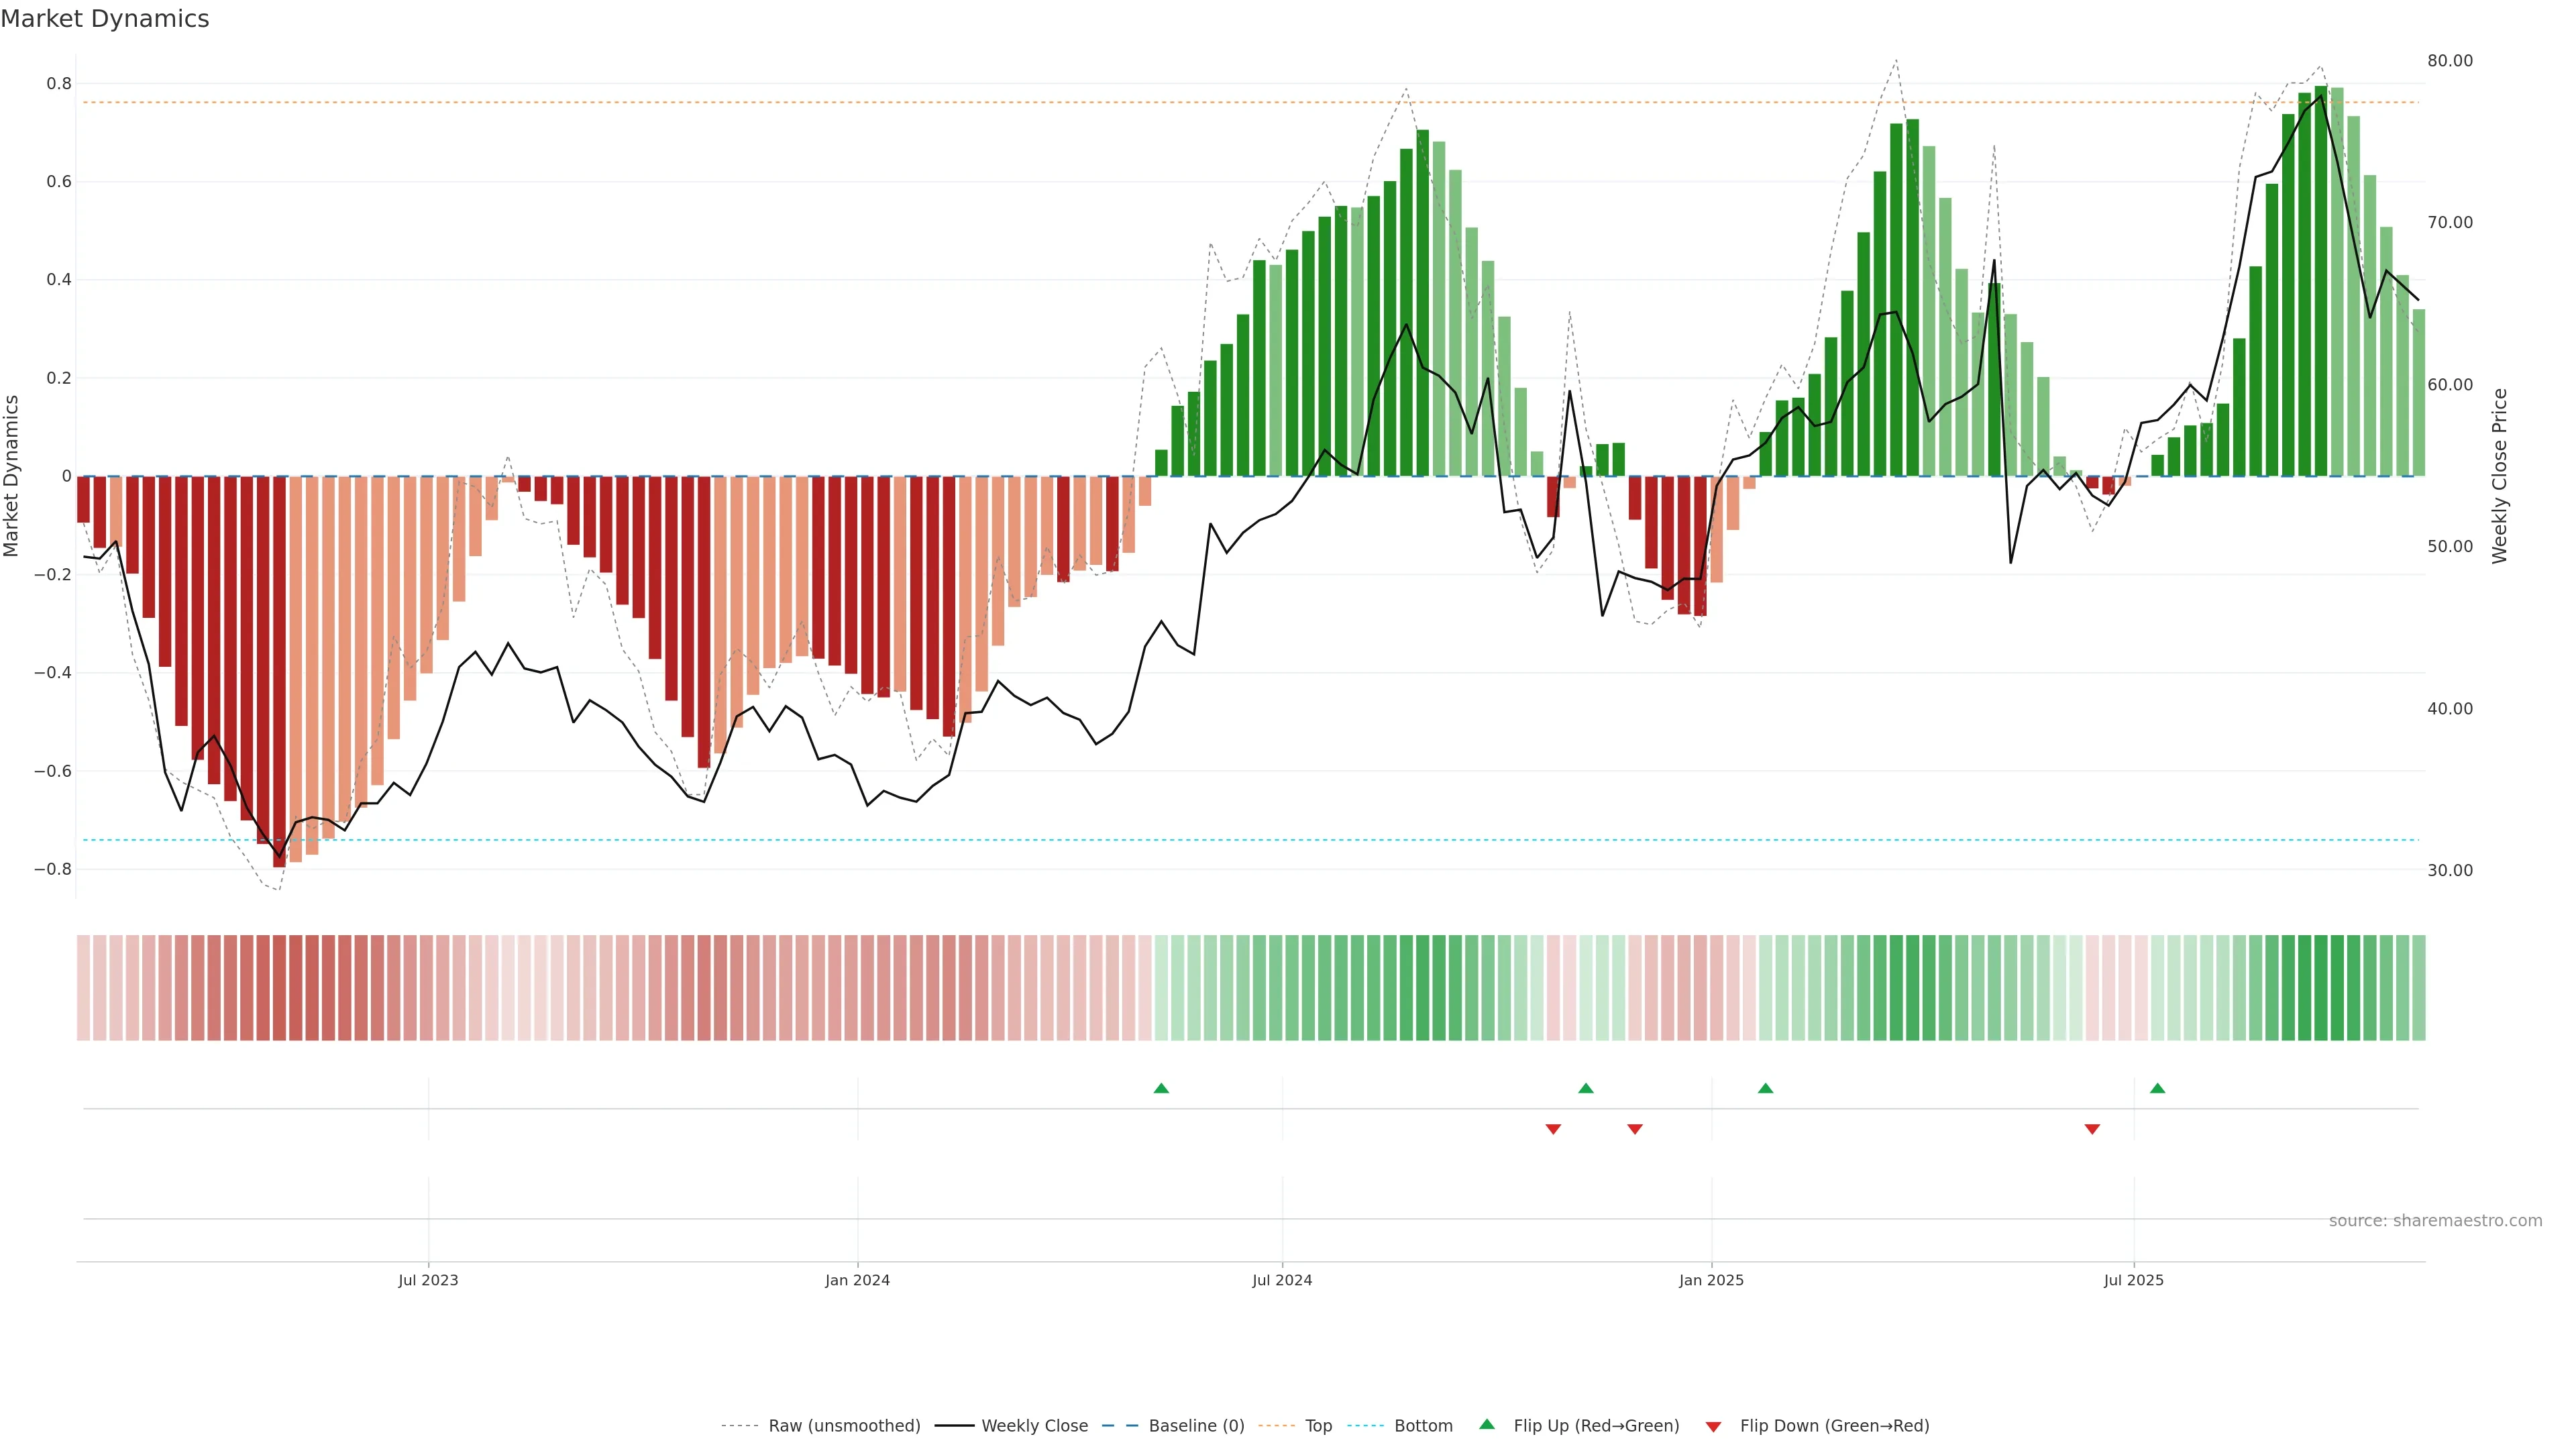Viewport: 2576px width, 1449px height.
Task: Click the red triangle icon in the legend
Action: [x=1713, y=1426]
